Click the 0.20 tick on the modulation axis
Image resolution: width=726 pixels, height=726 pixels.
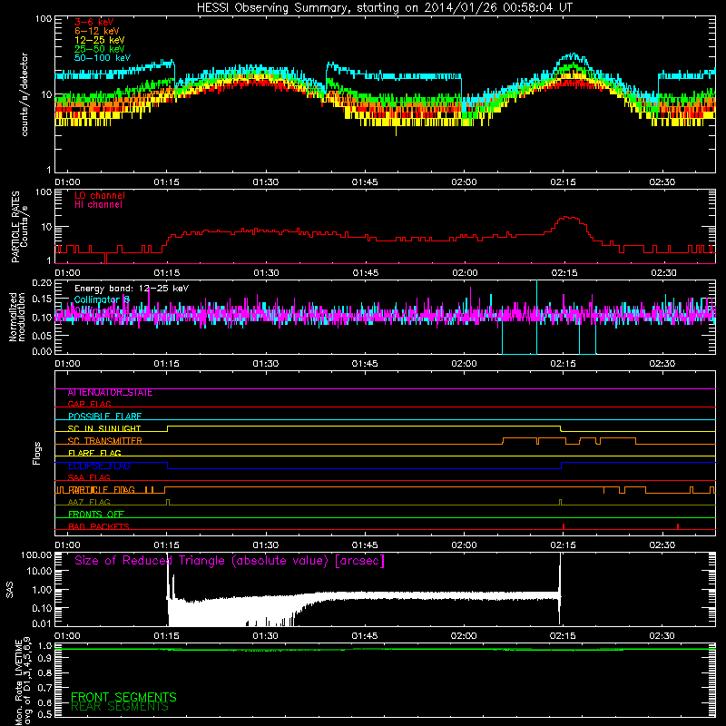[42, 283]
